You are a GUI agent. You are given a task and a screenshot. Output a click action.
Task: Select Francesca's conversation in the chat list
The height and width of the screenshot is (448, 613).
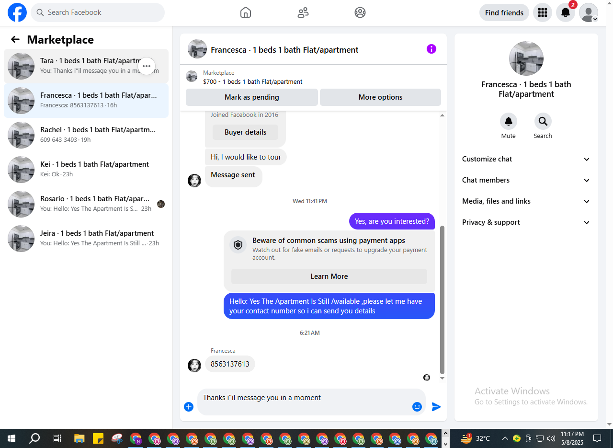click(86, 101)
